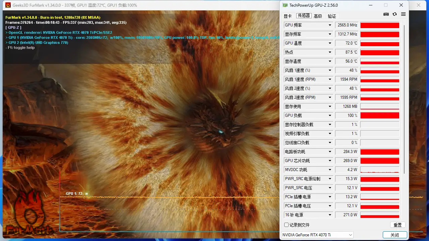
Task: Click the 87.5 °C hotspot value
Action: click(347, 52)
